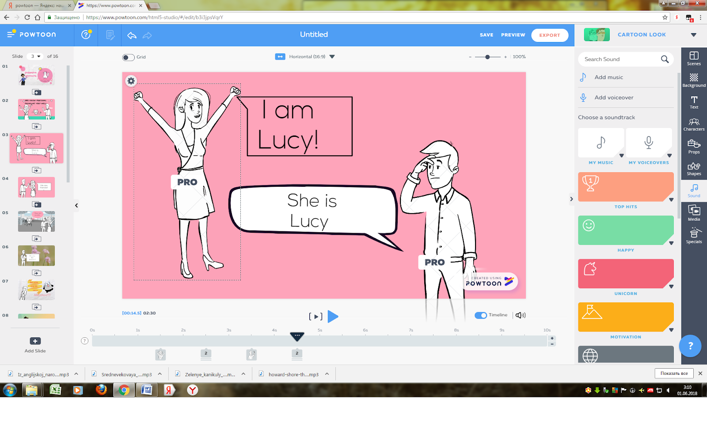The width and height of the screenshot is (707, 430).
Task: Play current slide only with bracket play button
Action: click(315, 317)
